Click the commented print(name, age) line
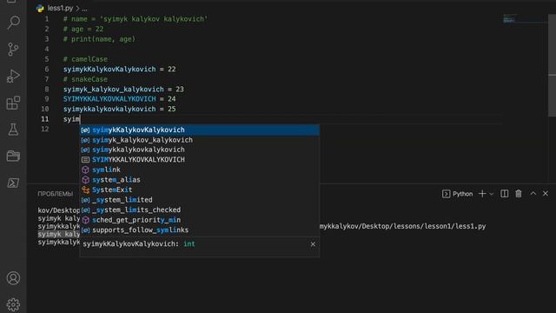 tap(99, 39)
